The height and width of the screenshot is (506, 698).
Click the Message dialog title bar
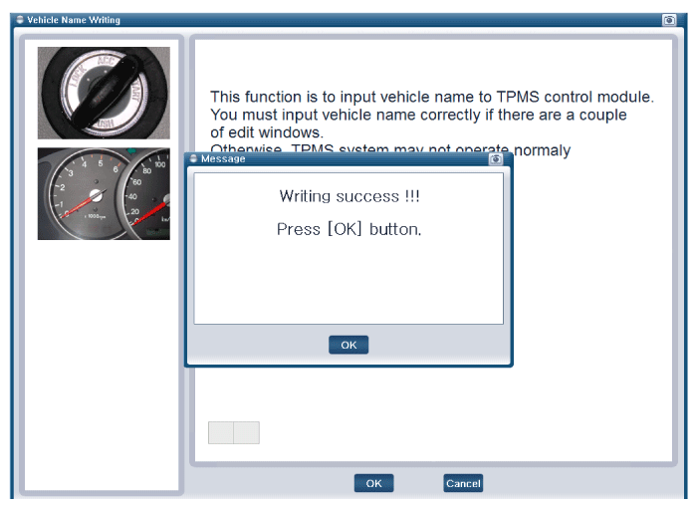point(339,158)
